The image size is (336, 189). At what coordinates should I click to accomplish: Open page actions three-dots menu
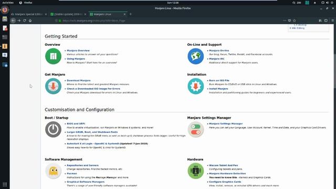tap(285, 20)
